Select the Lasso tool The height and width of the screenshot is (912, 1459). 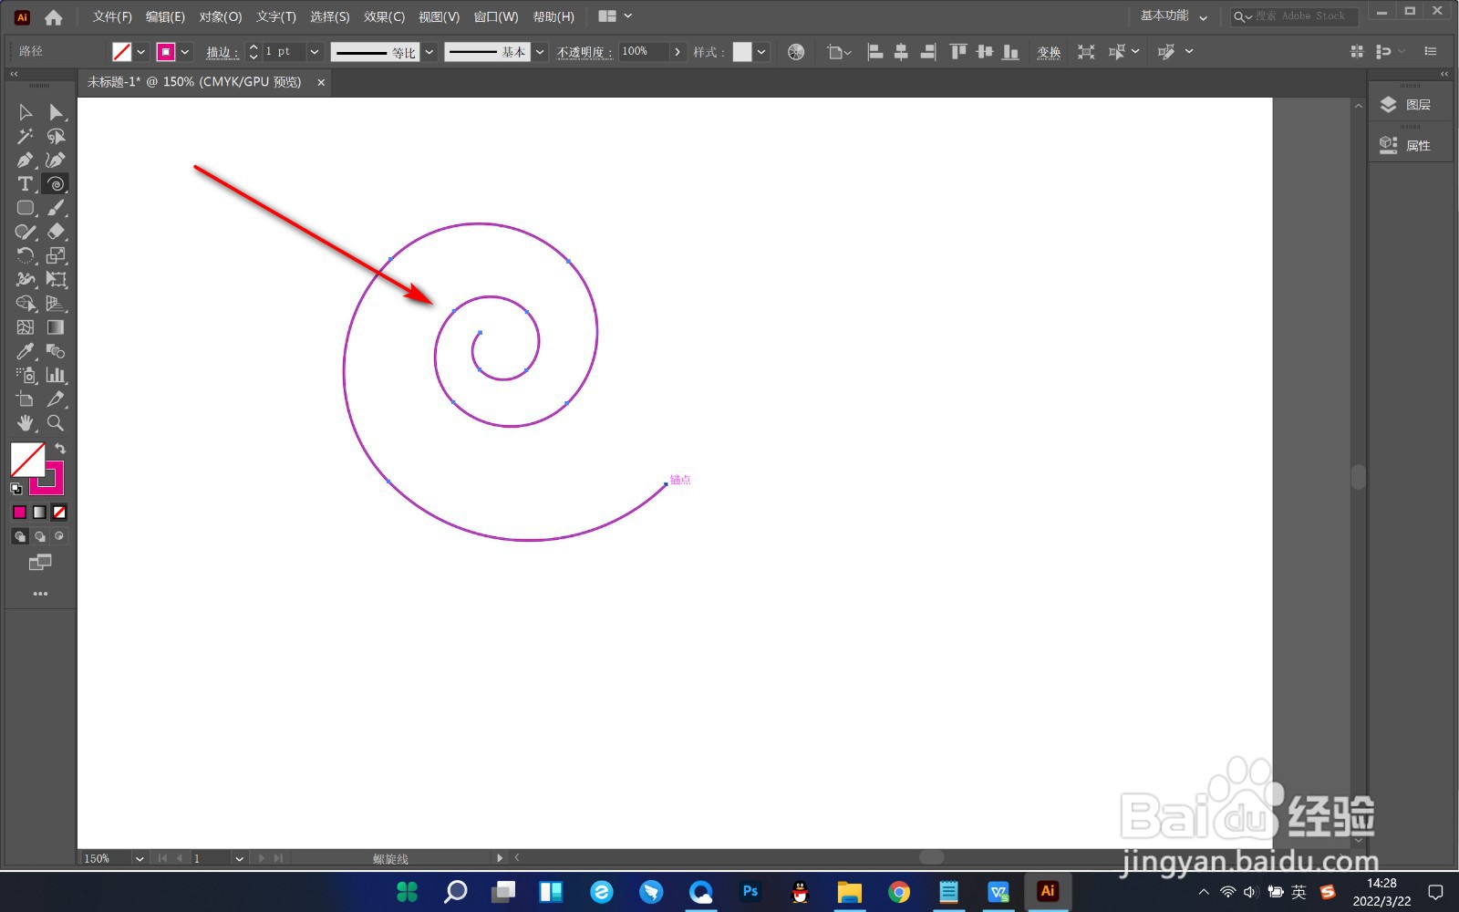pos(56,136)
